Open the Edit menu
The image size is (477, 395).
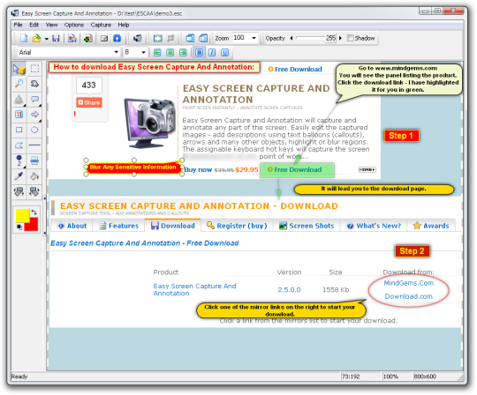coord(34,25)
